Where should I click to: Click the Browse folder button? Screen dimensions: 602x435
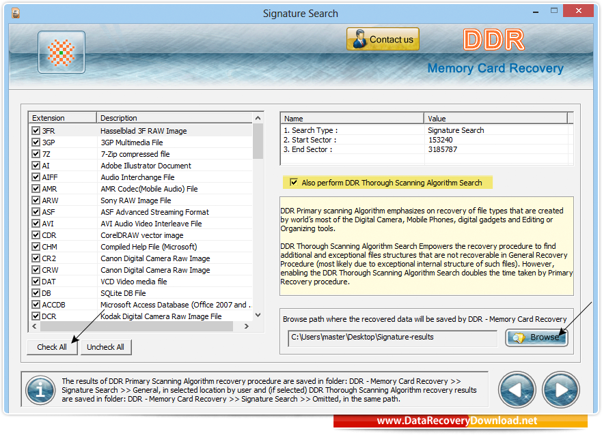coord(536,337)
